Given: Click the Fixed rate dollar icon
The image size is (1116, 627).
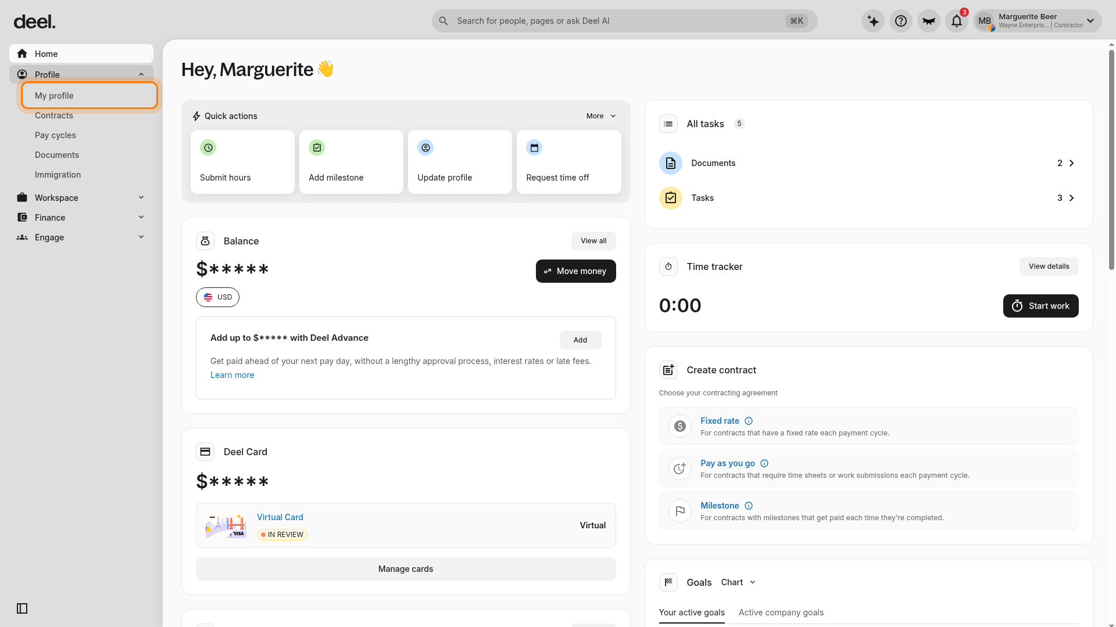Looking at the screenshot, I should [680, 426].
